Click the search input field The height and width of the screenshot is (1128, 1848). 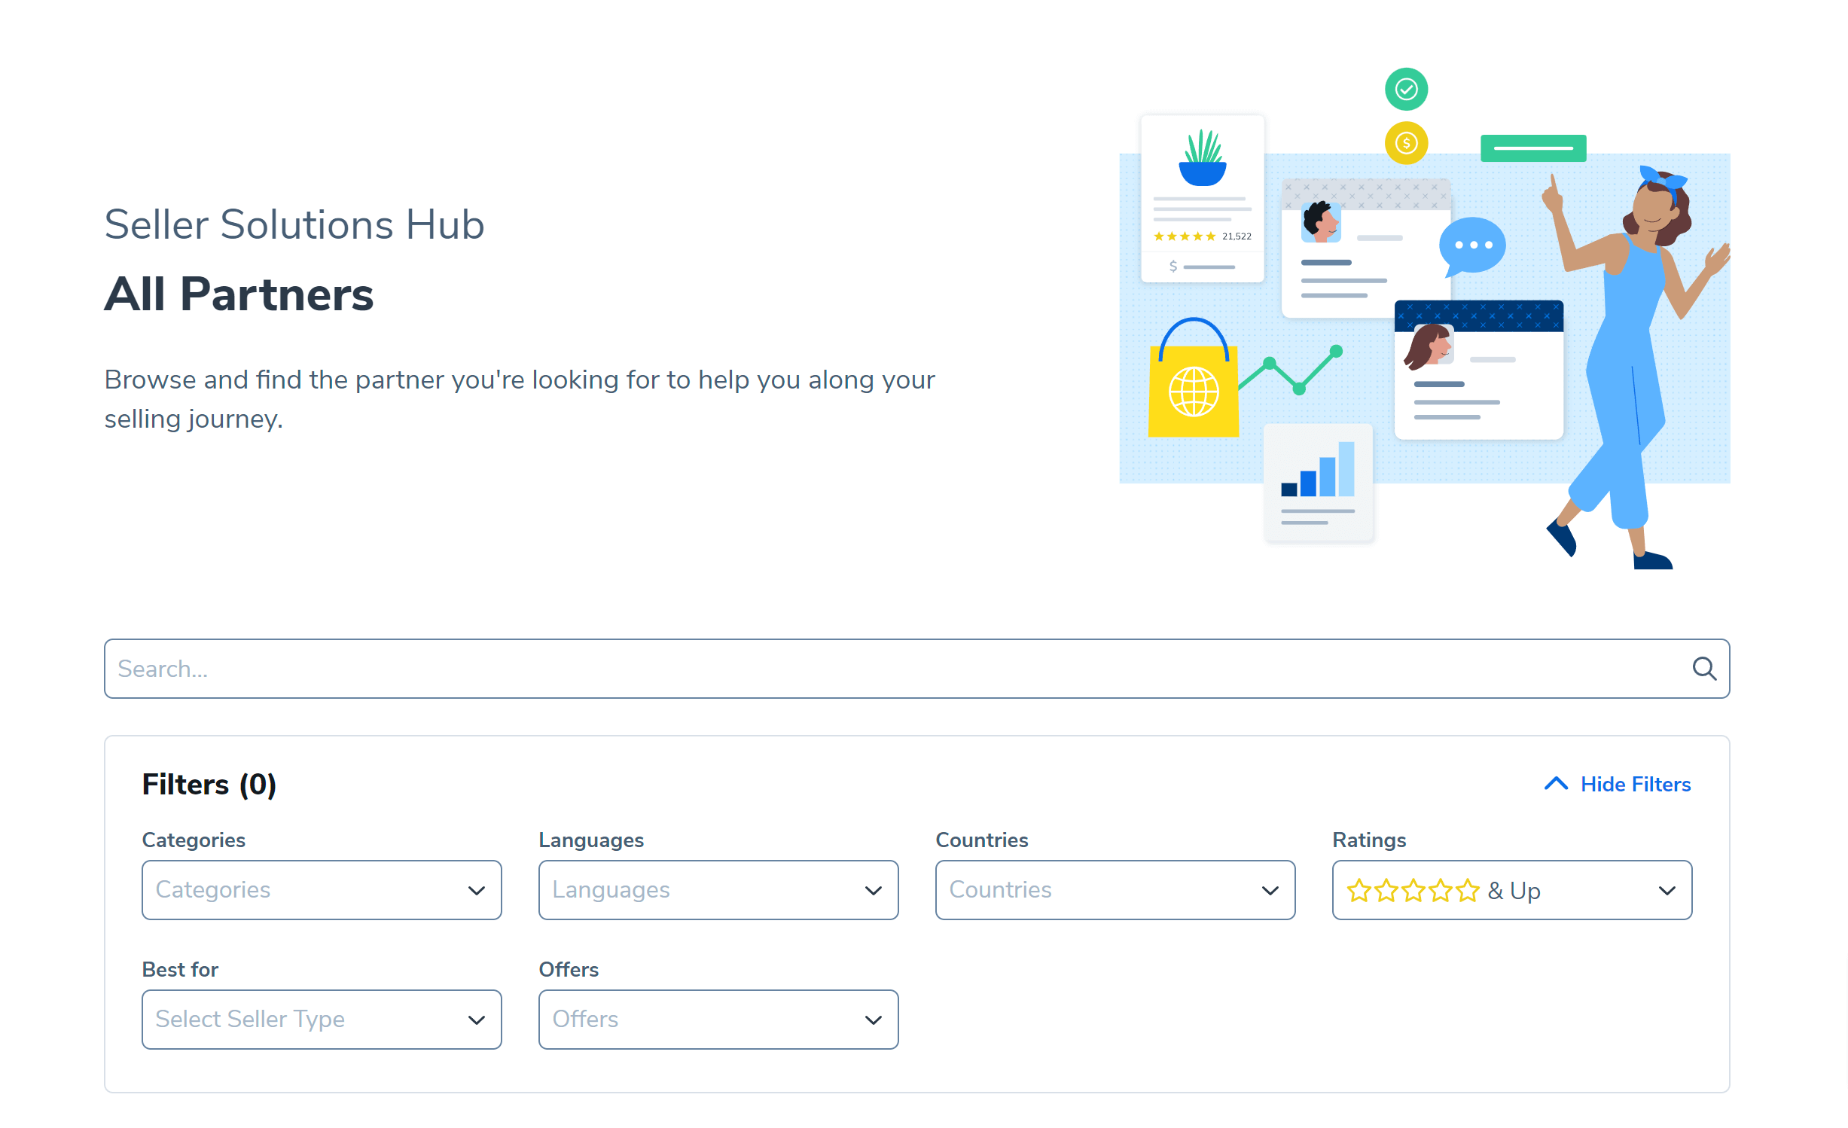click(x=916, y=669)
